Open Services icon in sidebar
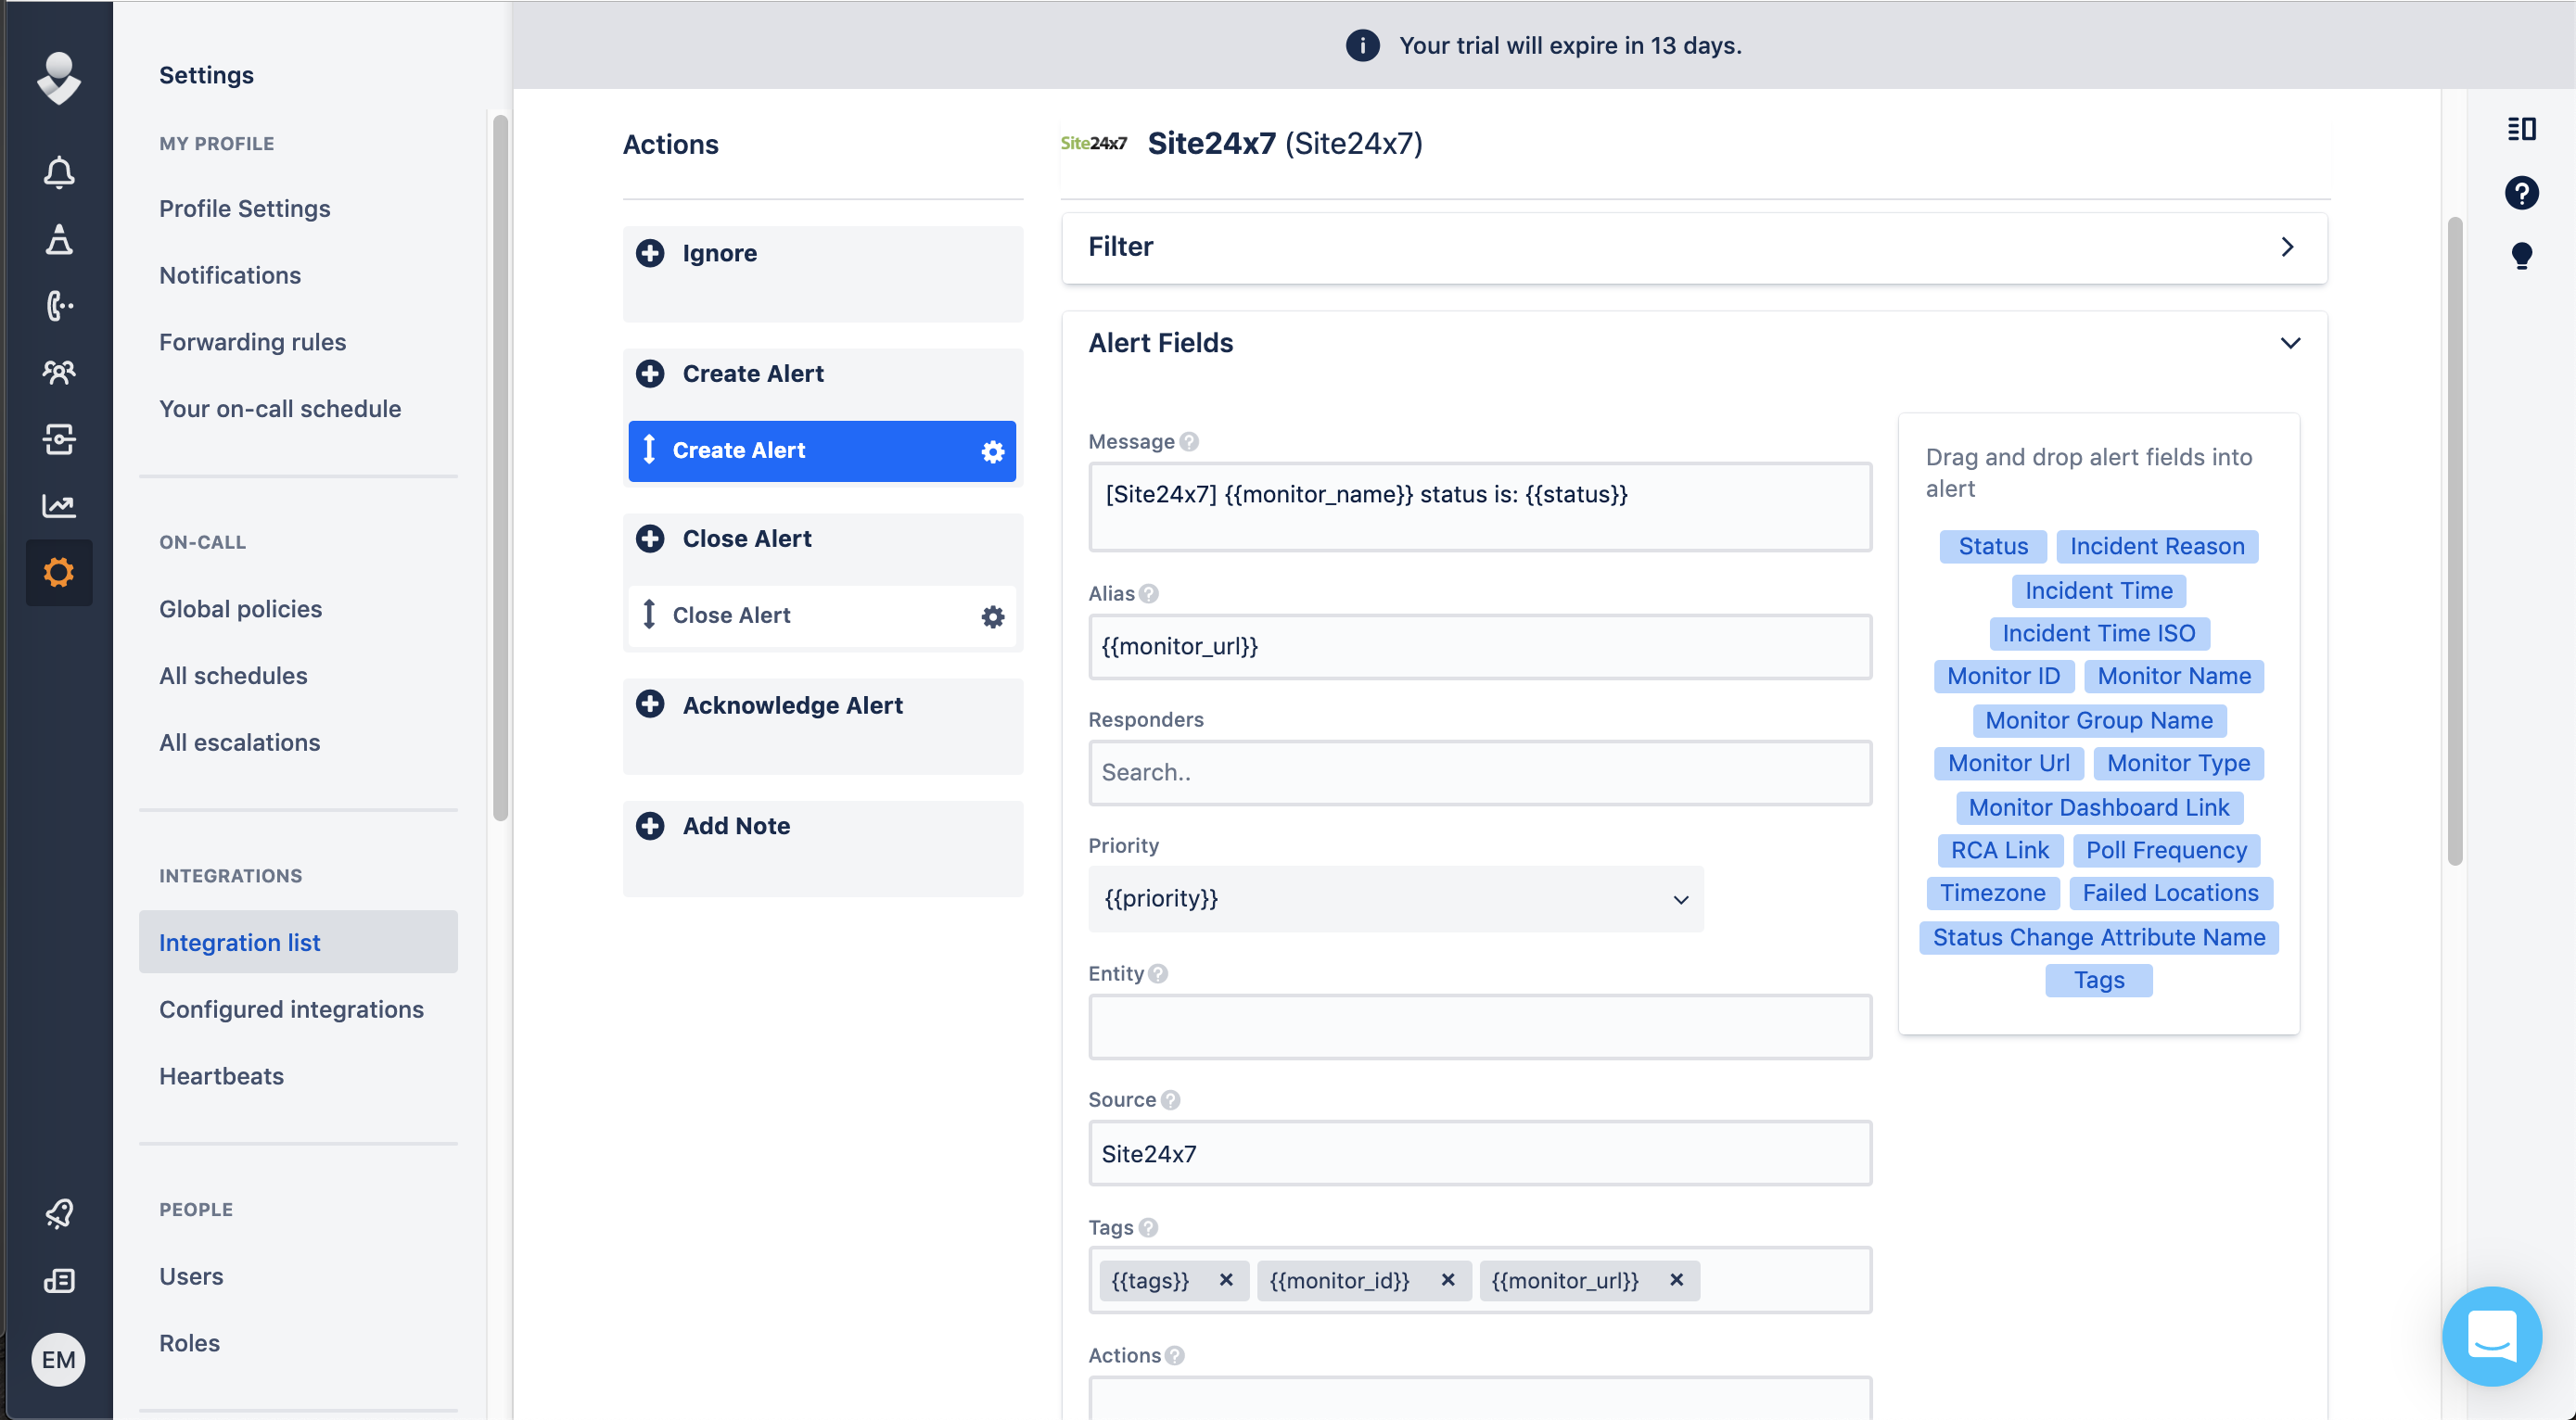 tap(59, 438)
